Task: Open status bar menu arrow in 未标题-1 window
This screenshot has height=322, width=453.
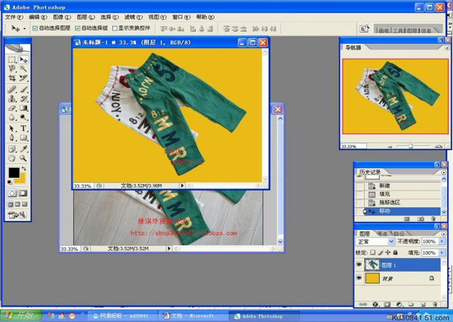Action: click(182, 185)
